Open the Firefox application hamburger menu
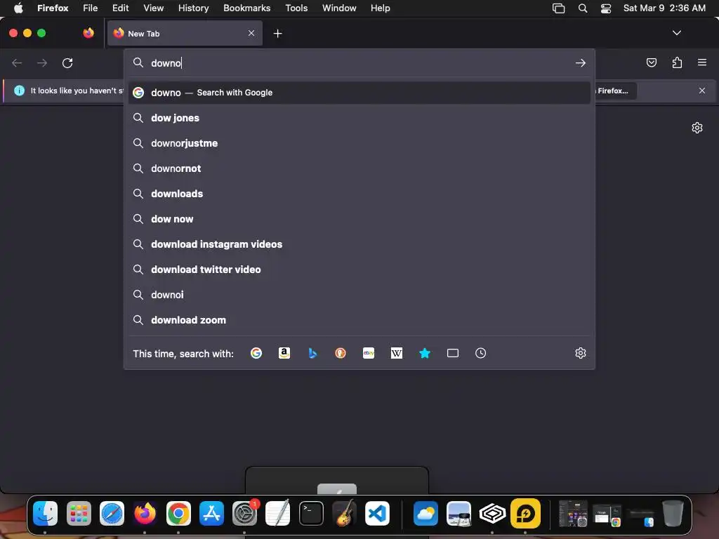The width and height of the screenshot is (719, 539). click(702, 62)
